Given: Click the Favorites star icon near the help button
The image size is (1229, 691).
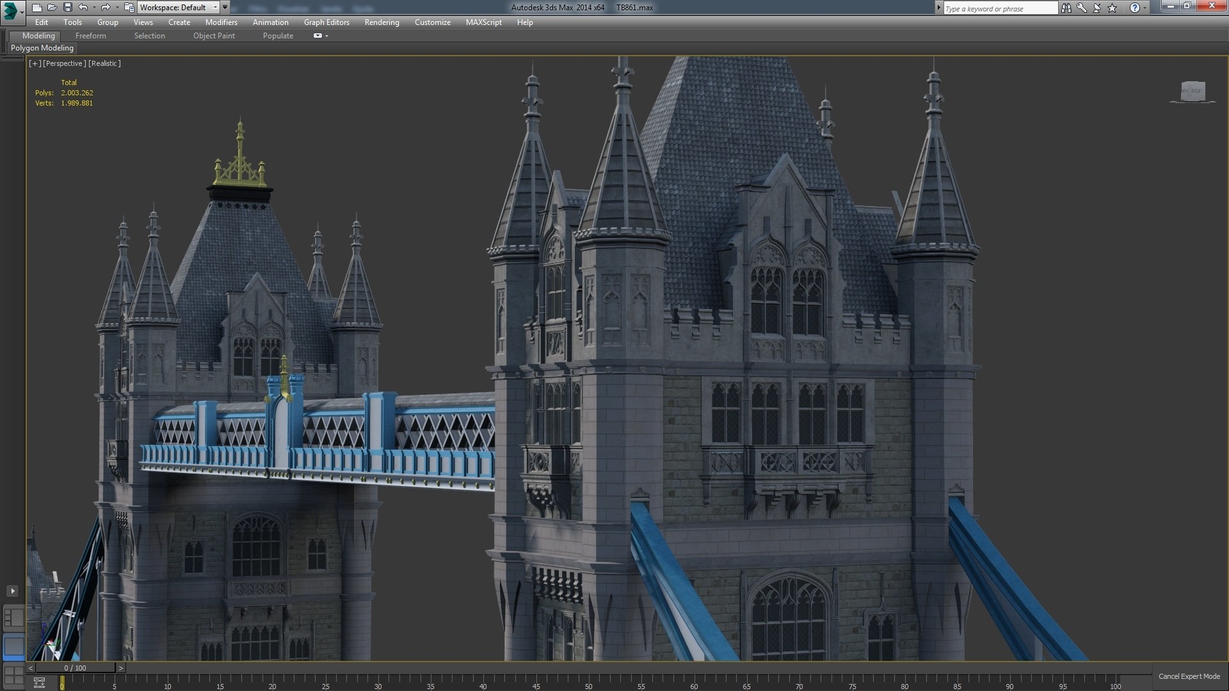Looking at the screenshot, I should click(x=1113, y=8).
